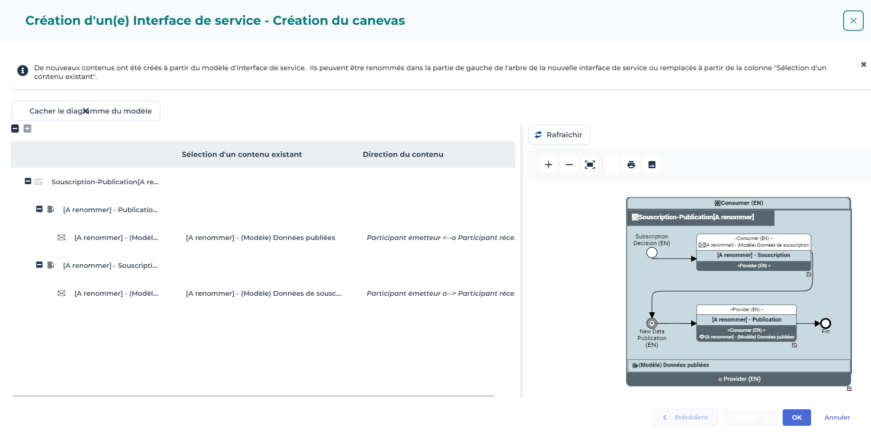Hide the model diagram

point(86,111)
